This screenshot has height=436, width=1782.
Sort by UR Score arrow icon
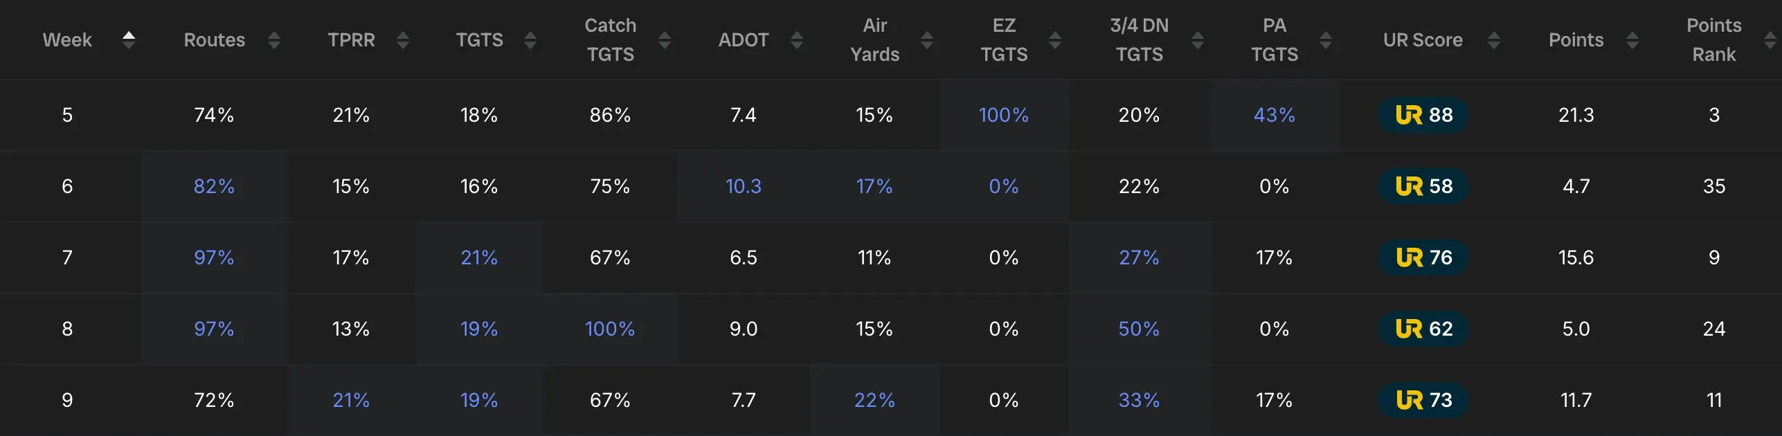1494,40
